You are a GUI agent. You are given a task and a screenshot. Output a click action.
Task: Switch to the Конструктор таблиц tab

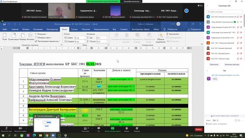[140, 29]
